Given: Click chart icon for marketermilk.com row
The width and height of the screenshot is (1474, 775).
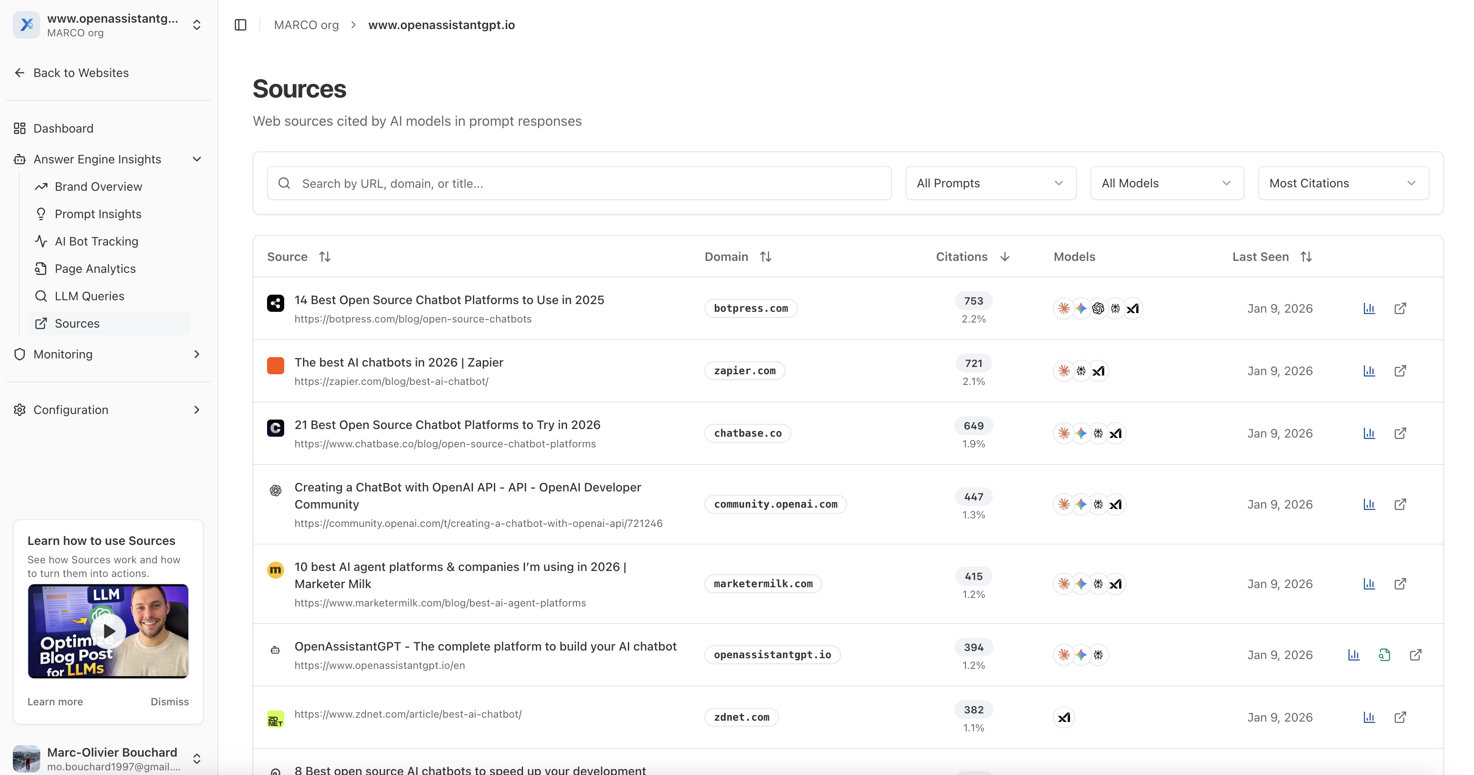Looking at the screenshot, I should coord(1369,584).
